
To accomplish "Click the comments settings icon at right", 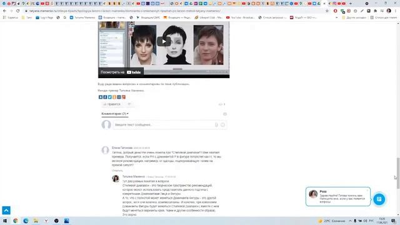I will [x=225, y=114].
